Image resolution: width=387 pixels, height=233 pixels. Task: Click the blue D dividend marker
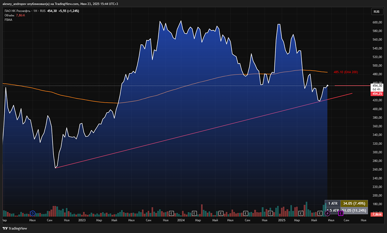tap(33, 213)
